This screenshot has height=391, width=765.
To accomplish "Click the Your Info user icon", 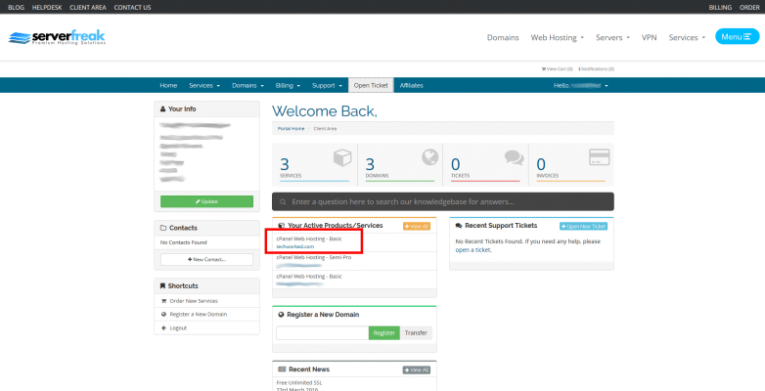I will [x=163, y=109].
